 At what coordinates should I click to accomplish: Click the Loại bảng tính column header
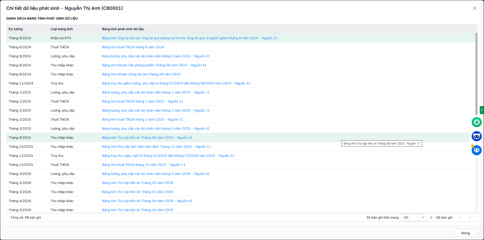coord(62,29)
